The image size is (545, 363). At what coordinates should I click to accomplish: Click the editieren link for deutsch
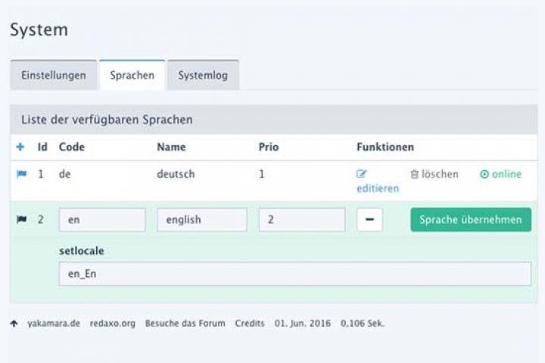pos(377,188)
